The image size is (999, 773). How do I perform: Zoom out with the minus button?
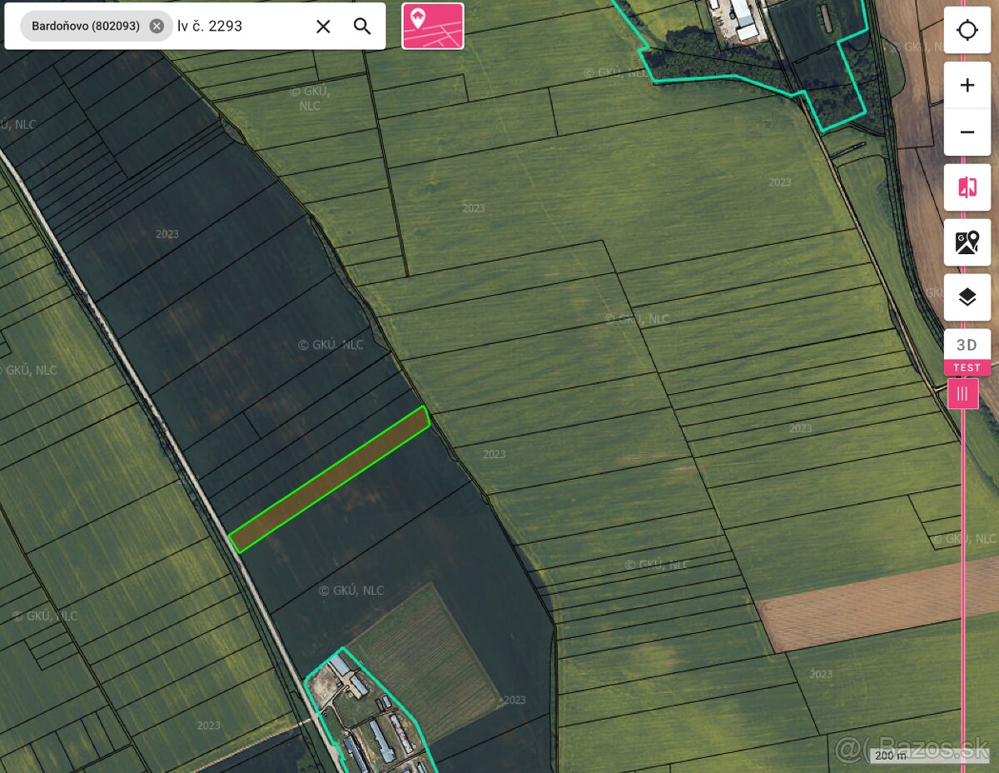pyautogui.click(x=967, y=132)
